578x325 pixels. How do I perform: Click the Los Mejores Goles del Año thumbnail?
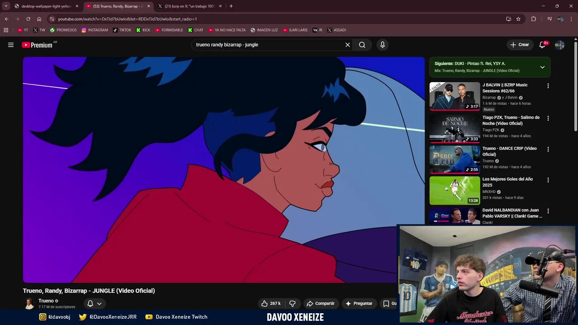[x=455, y=190]
